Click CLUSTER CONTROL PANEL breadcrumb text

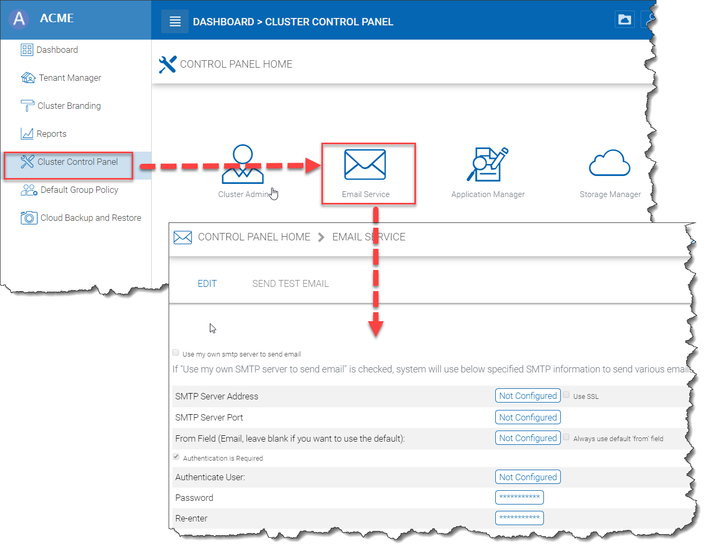[x=329, y=22]
